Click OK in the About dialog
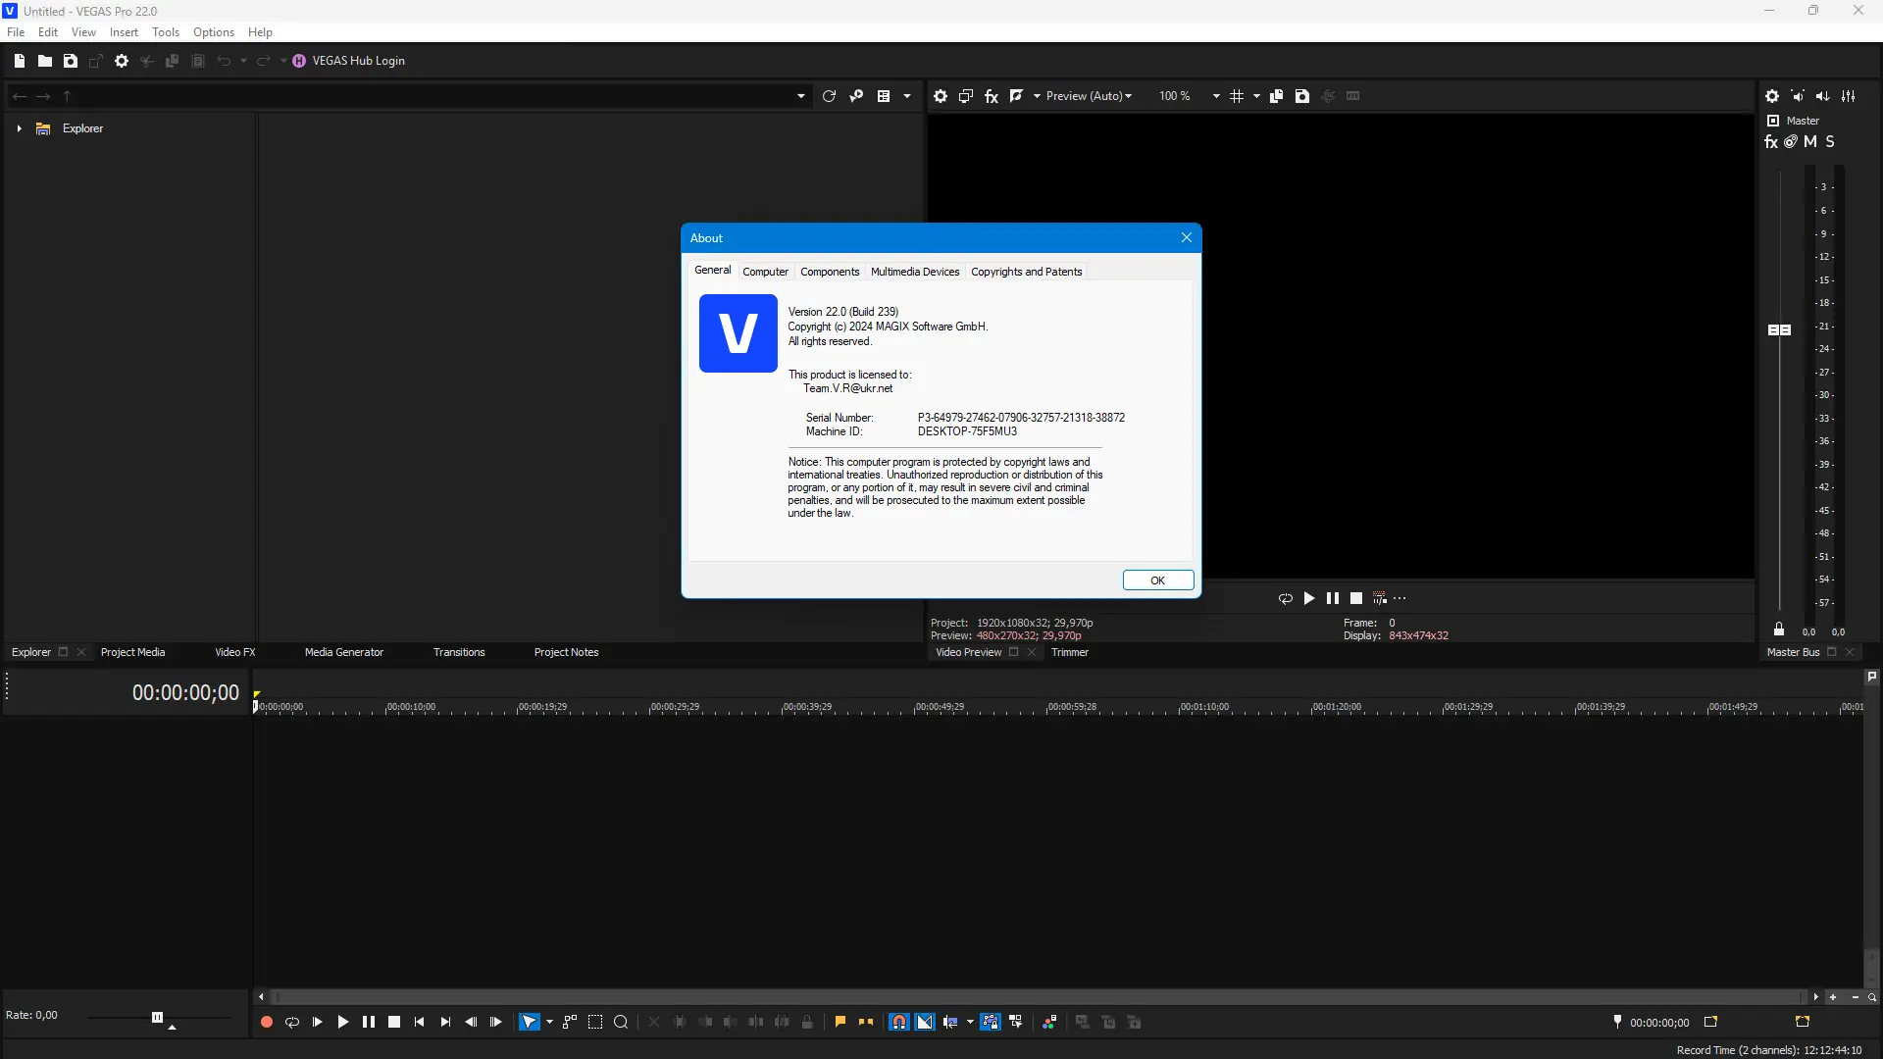The width and height of the screenshot is (1883, 1059). click(1157, 580)
